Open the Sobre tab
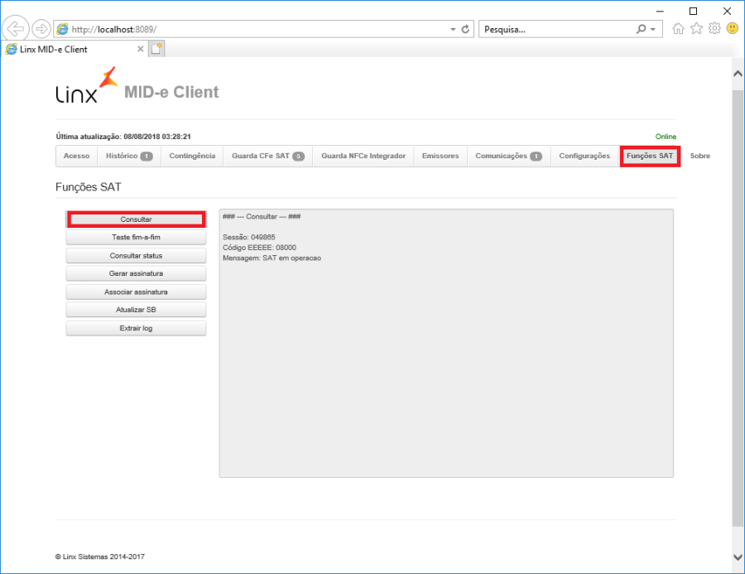Image resolution: width=745 pixels, height=574 pixels. coord(699,156)
